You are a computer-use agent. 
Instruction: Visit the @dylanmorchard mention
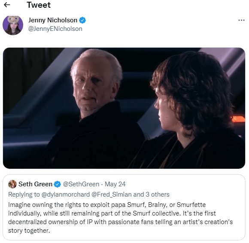click(x=66, y=194)
